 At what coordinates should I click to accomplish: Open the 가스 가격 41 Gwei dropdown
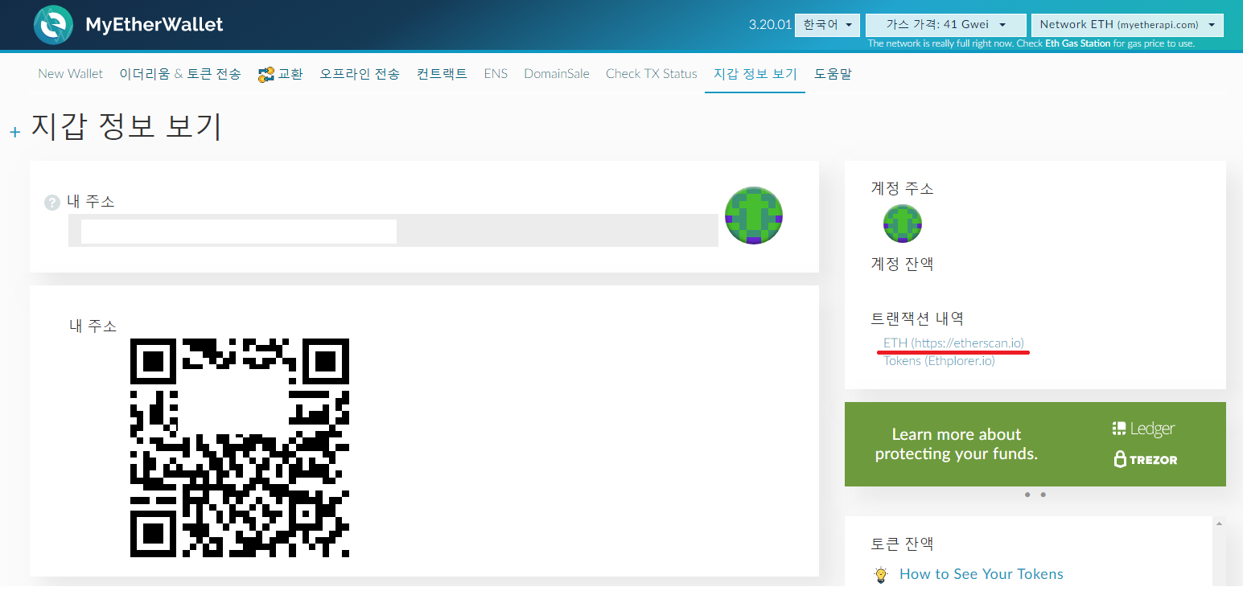pyautogui.click(x=945, y=25)
